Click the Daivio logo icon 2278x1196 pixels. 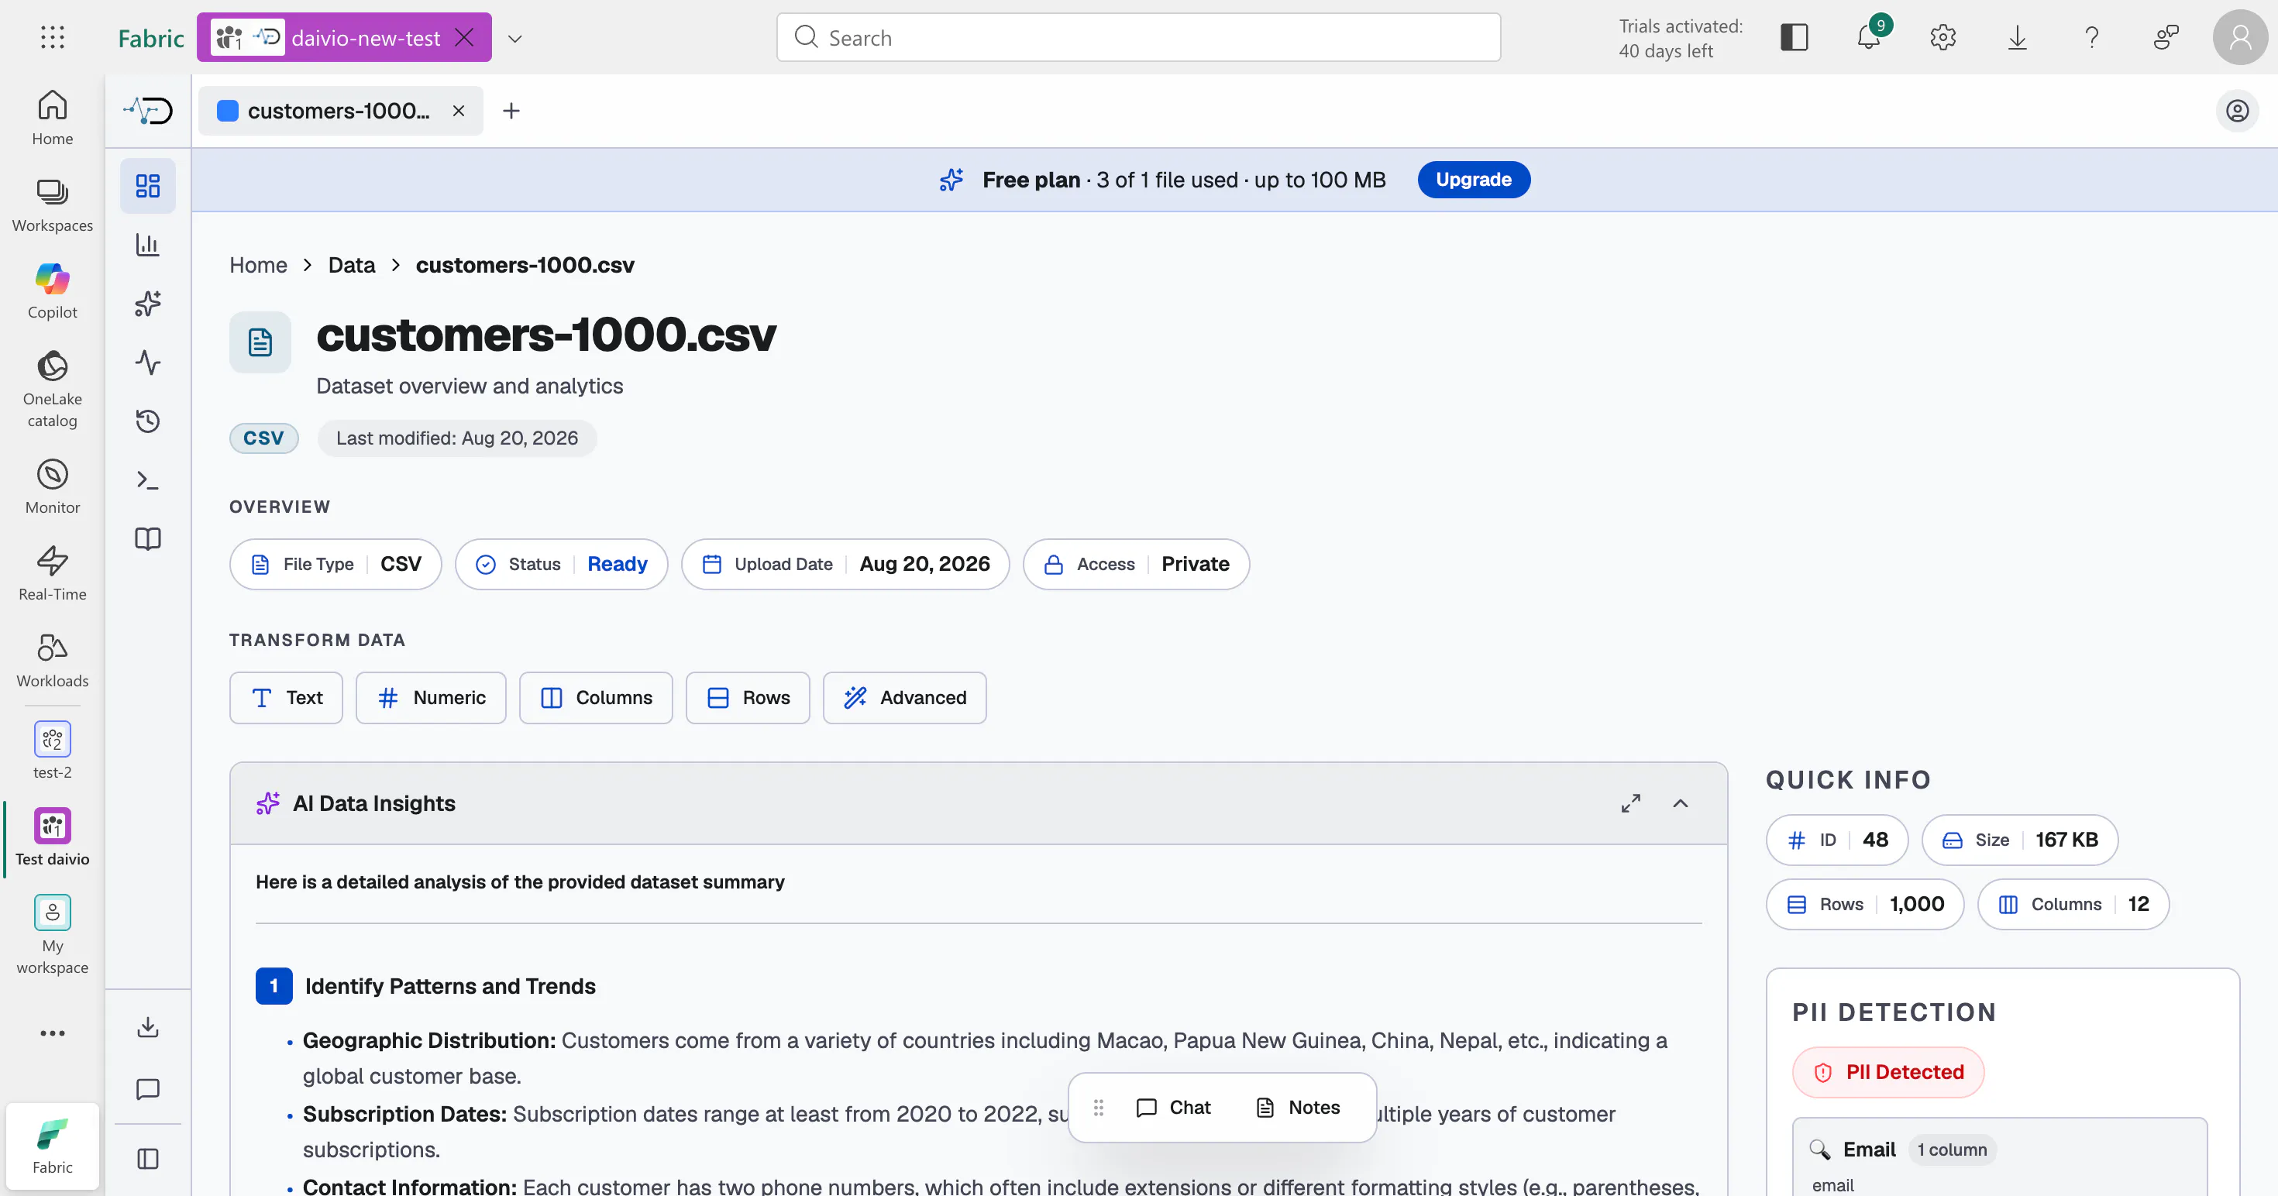pyautogui.click(x=148, y=111)
